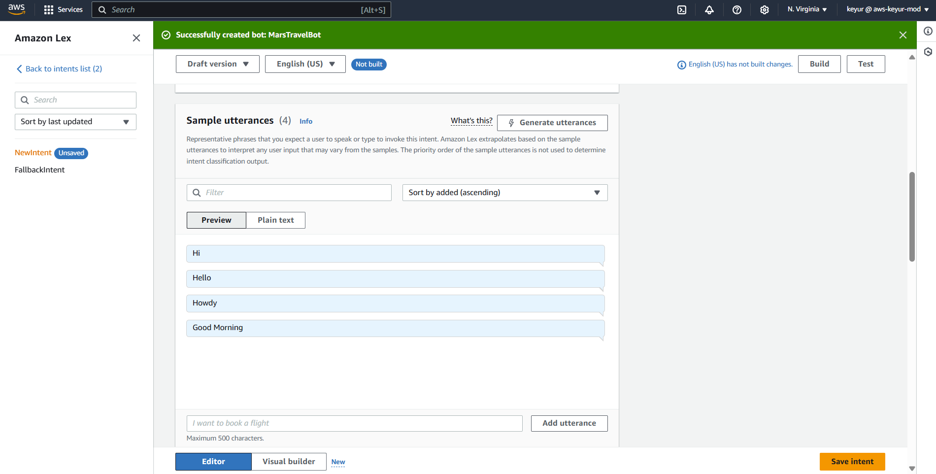Switch to Preview view
The height and width of the screenshot is (474, 936).
(216, 220)
